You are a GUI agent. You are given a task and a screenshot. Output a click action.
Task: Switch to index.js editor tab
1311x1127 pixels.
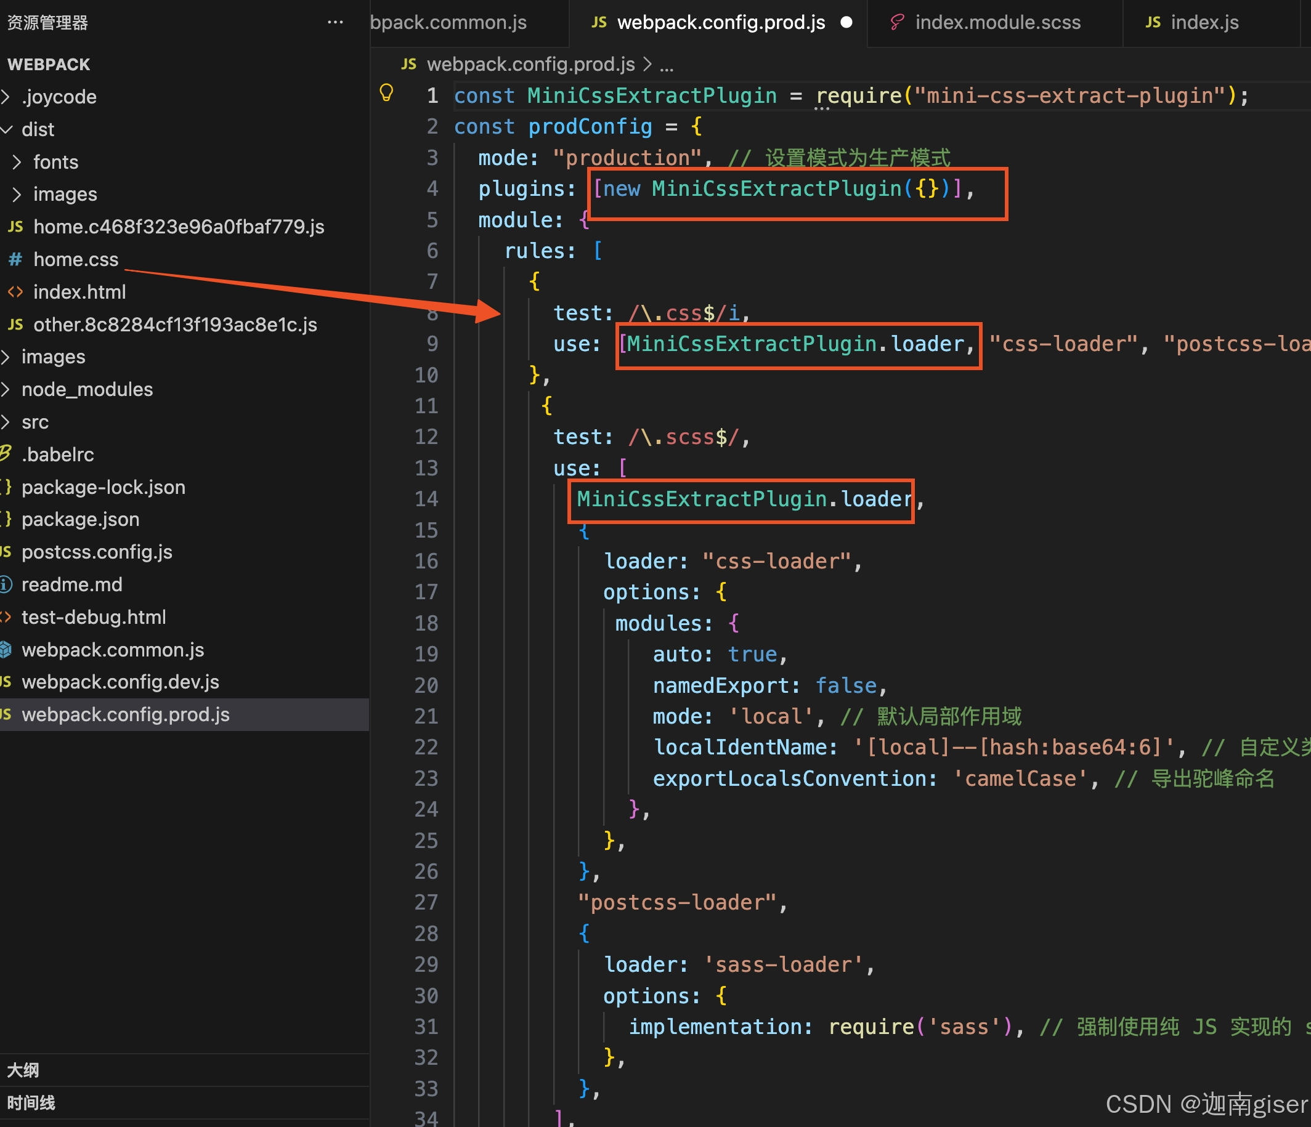pos(1203,23)
